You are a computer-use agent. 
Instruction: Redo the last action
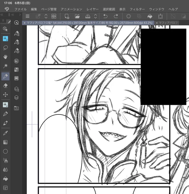coord(116,16)
